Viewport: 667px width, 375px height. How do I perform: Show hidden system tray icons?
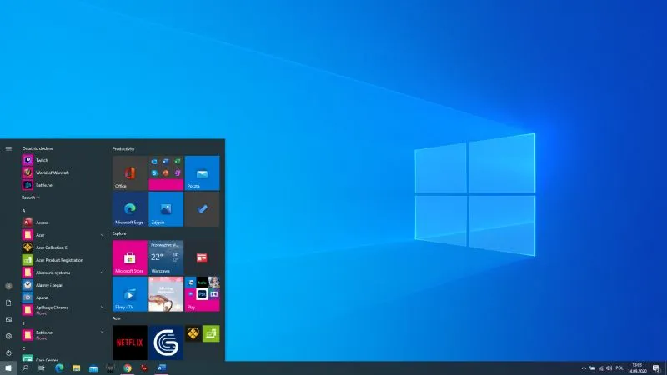click(584, 368)
